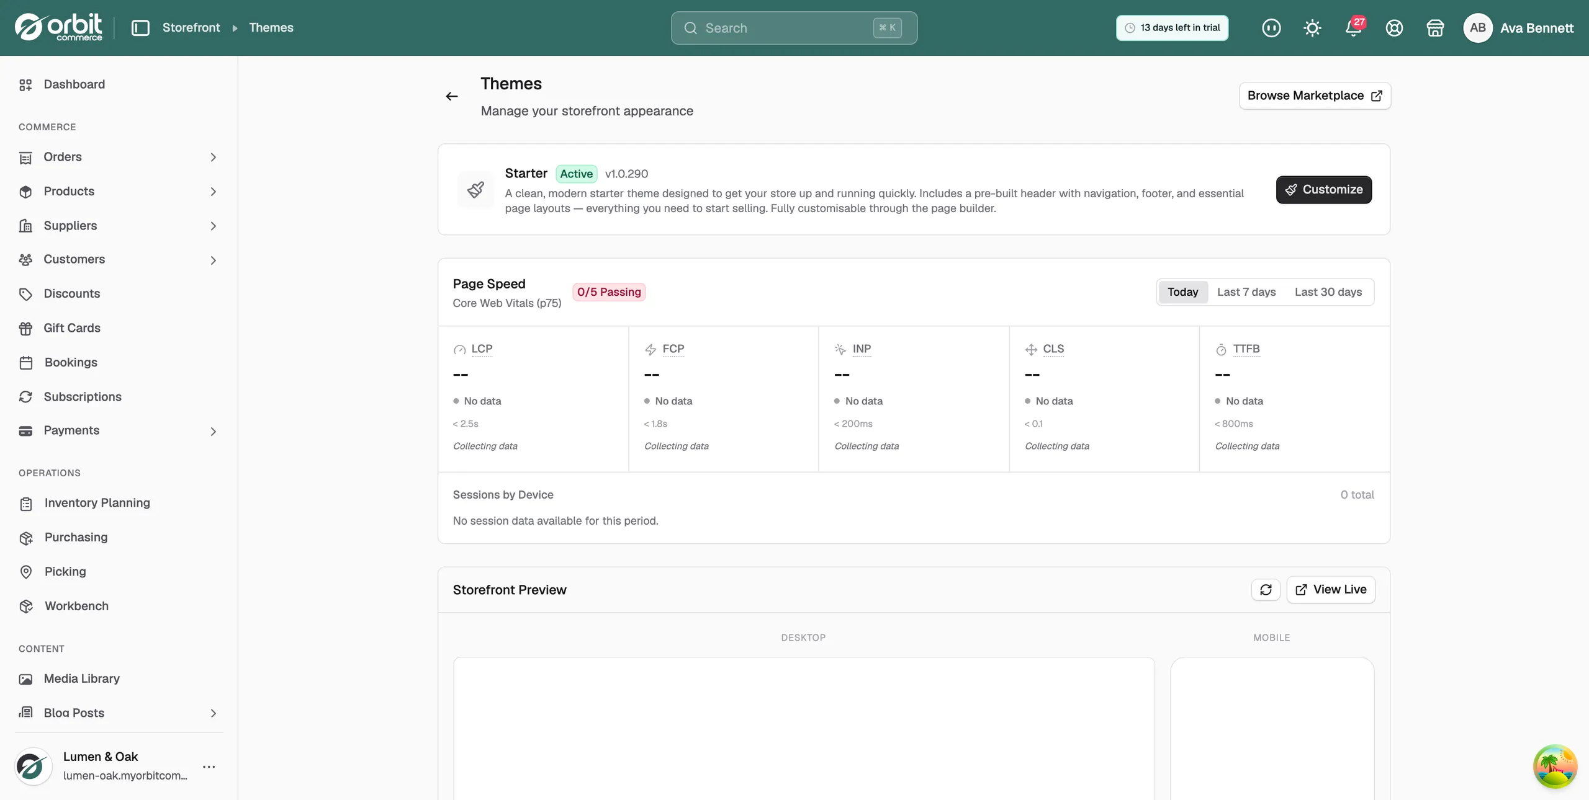Click the TTFB stopwatch icon
This screenshot has height=800, width=1589.
click(1221, 350)
